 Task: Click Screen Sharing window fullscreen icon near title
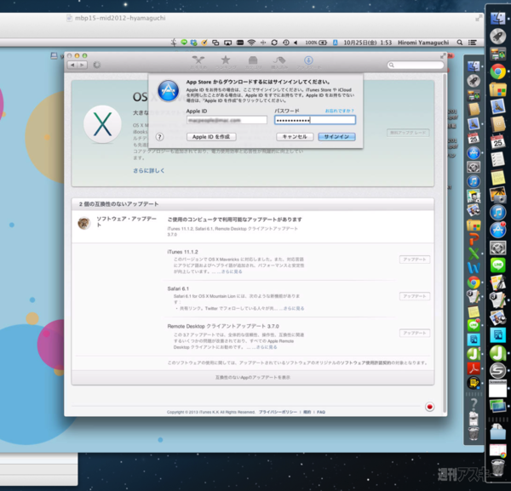pyautogui.click(x=479, y=18)
